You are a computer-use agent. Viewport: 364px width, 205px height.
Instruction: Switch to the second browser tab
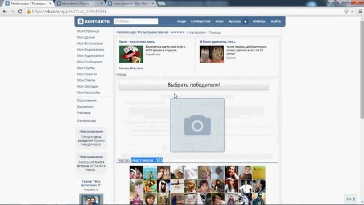pos(80,3)
